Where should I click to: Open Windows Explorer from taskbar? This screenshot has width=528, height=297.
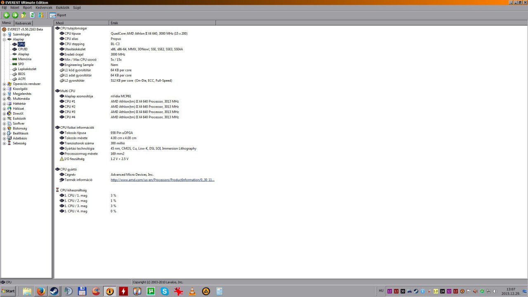click(27, 291)
